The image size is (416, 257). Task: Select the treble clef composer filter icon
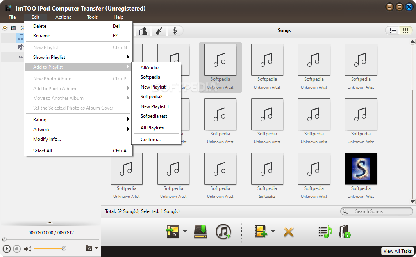175,31
